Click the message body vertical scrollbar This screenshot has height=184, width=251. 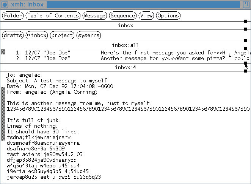tap(3, 113)
